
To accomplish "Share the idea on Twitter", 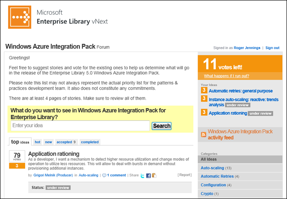I will click(143, 175).
